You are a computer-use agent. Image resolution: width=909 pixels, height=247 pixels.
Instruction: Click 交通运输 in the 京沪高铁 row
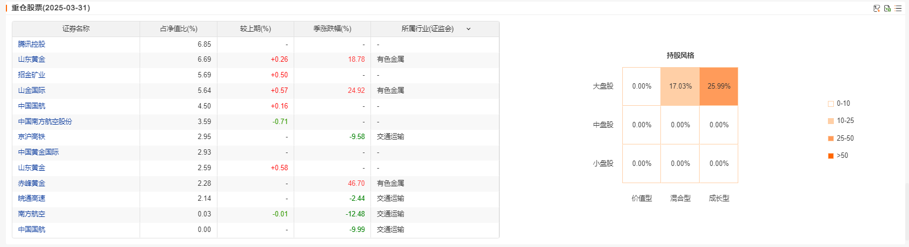point(390,137)
